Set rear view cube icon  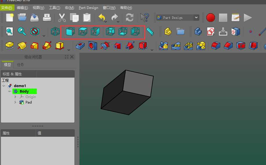click(x=110, y=31)
